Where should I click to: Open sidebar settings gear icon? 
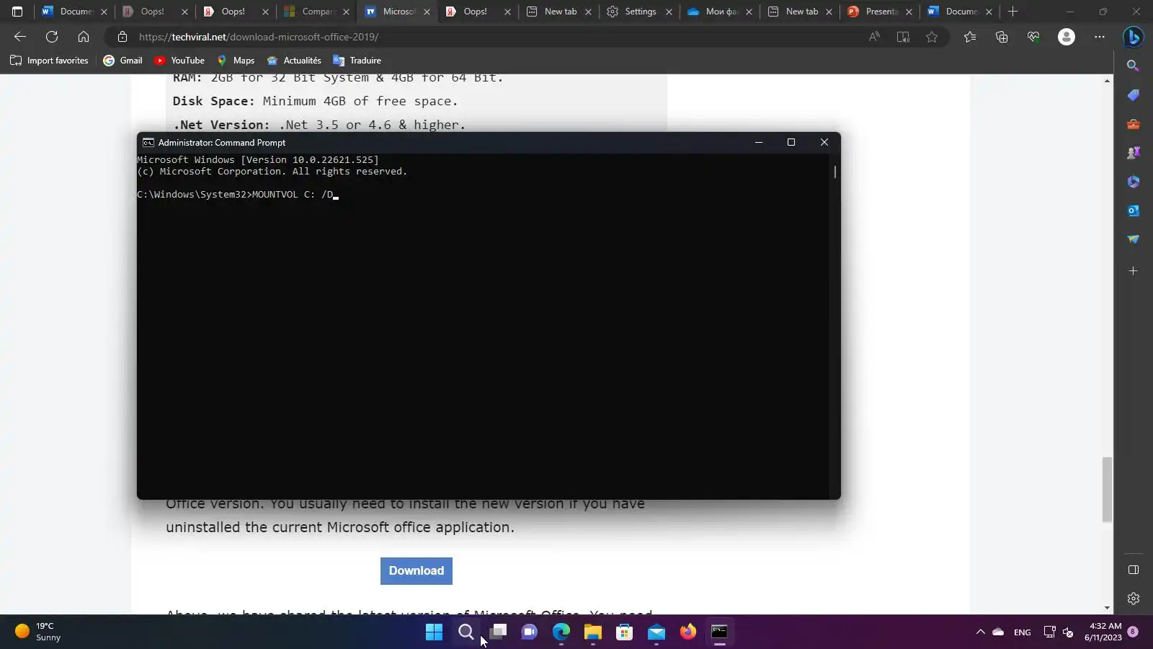[1134, 599]
